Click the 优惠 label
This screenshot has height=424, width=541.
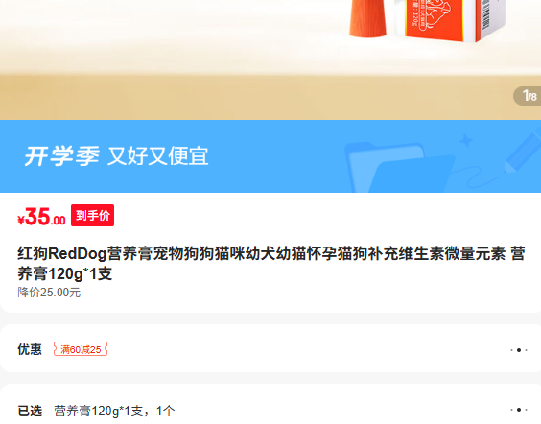tap(30, 349)
